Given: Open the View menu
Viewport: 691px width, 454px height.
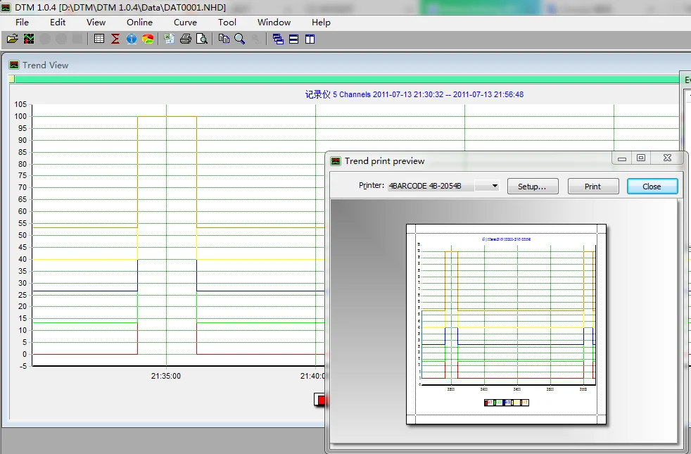Looking at the screenshot, I should point(96,23).
